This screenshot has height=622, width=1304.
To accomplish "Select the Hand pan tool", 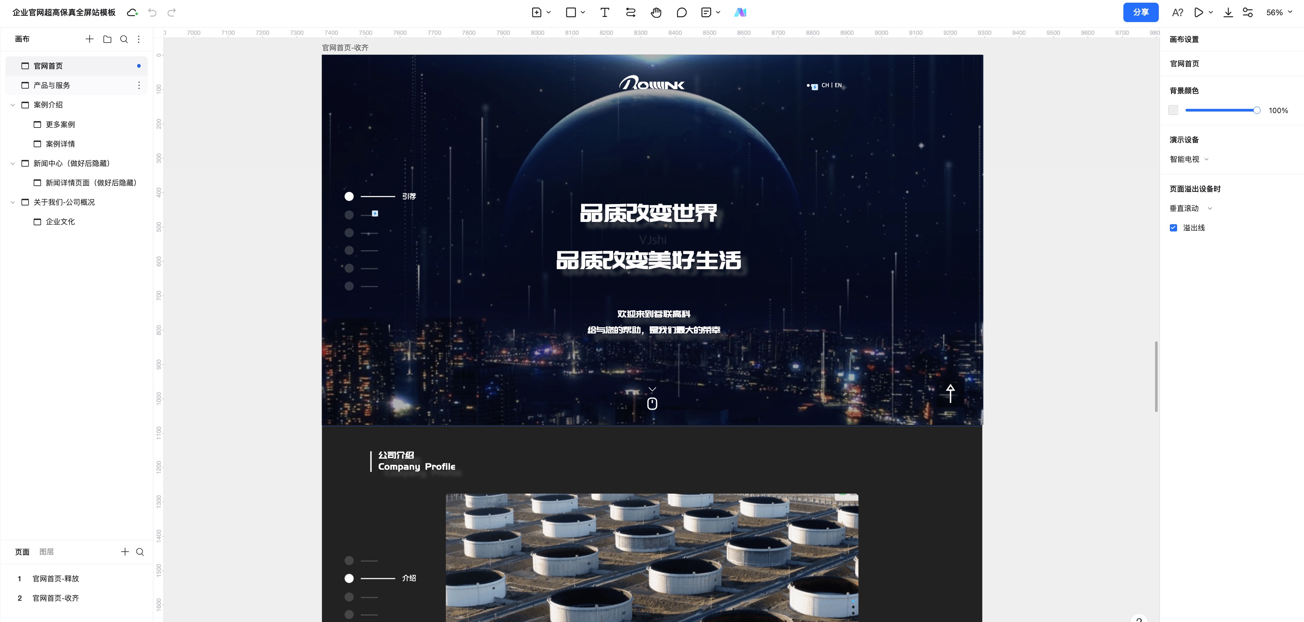I will (x=656, y=13).
